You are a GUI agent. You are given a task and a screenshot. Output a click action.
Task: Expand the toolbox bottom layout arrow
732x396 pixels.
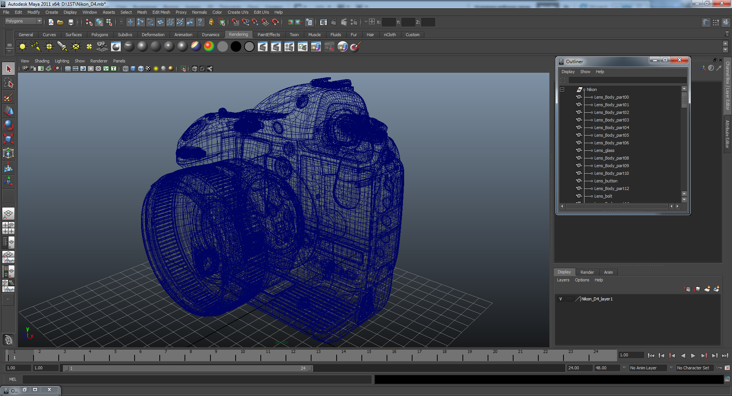[8, 300]
